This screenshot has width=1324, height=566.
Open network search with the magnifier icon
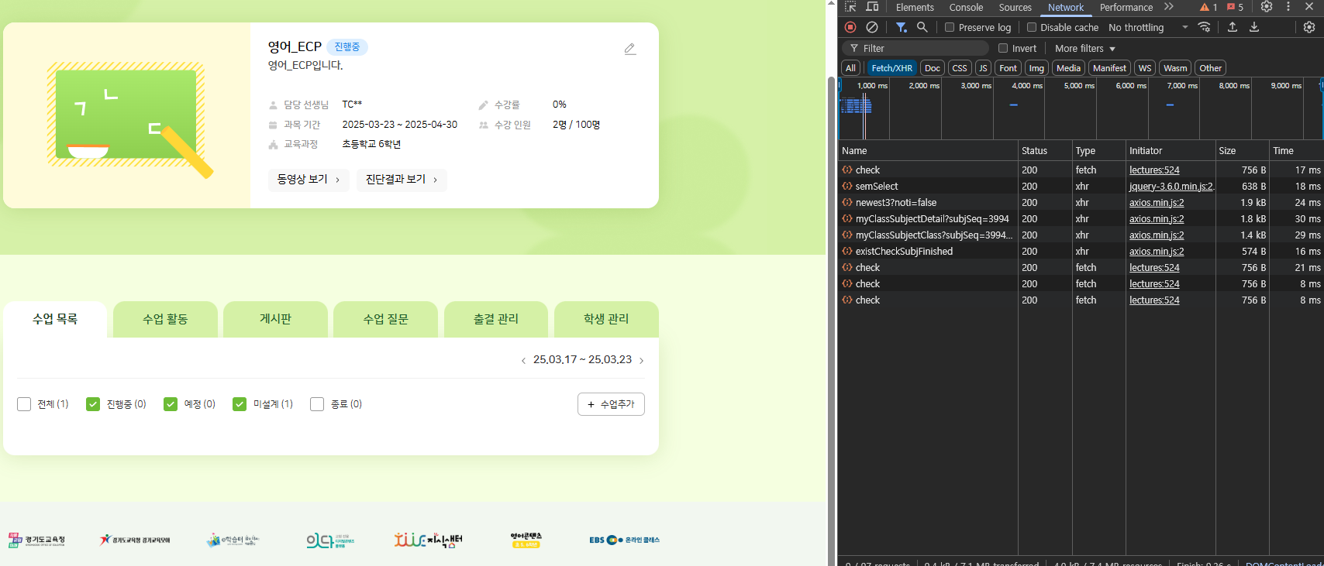coord(922,27)
